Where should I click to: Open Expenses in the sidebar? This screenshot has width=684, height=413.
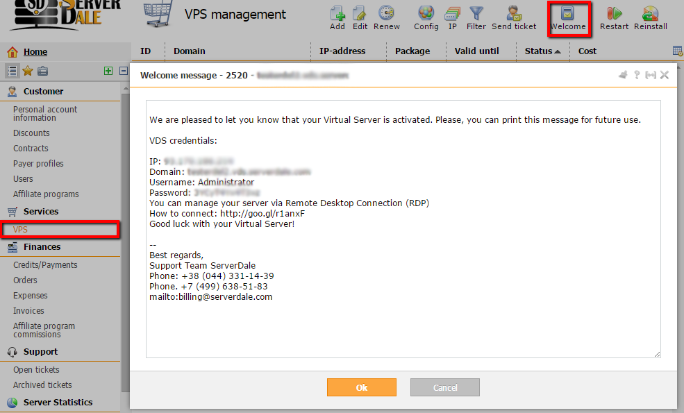click(30, 295)
